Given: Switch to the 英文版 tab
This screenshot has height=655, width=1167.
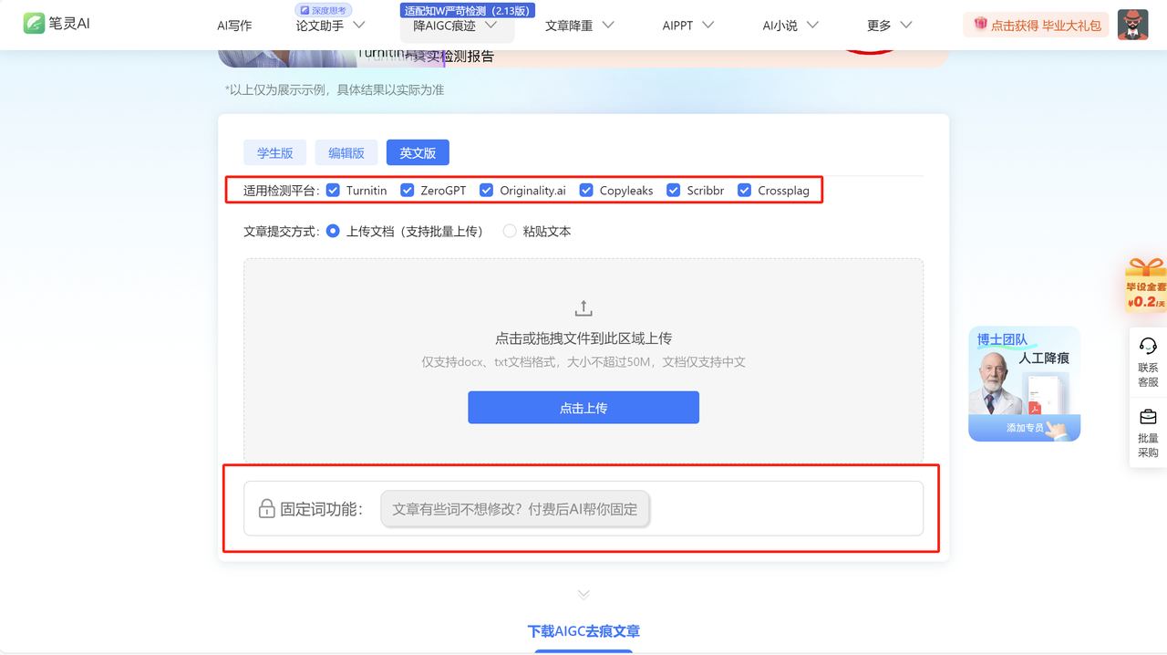Looking at the screenshot, I should 418,152.
